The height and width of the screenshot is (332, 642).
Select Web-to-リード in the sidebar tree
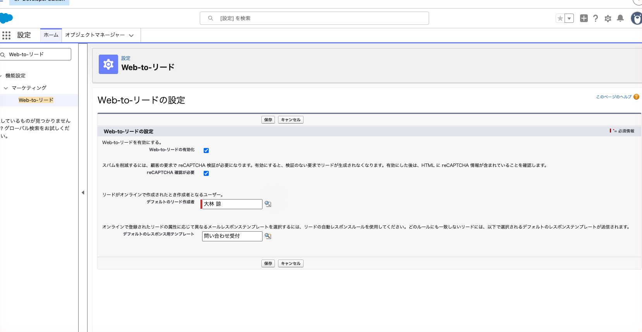click(36, 100)
